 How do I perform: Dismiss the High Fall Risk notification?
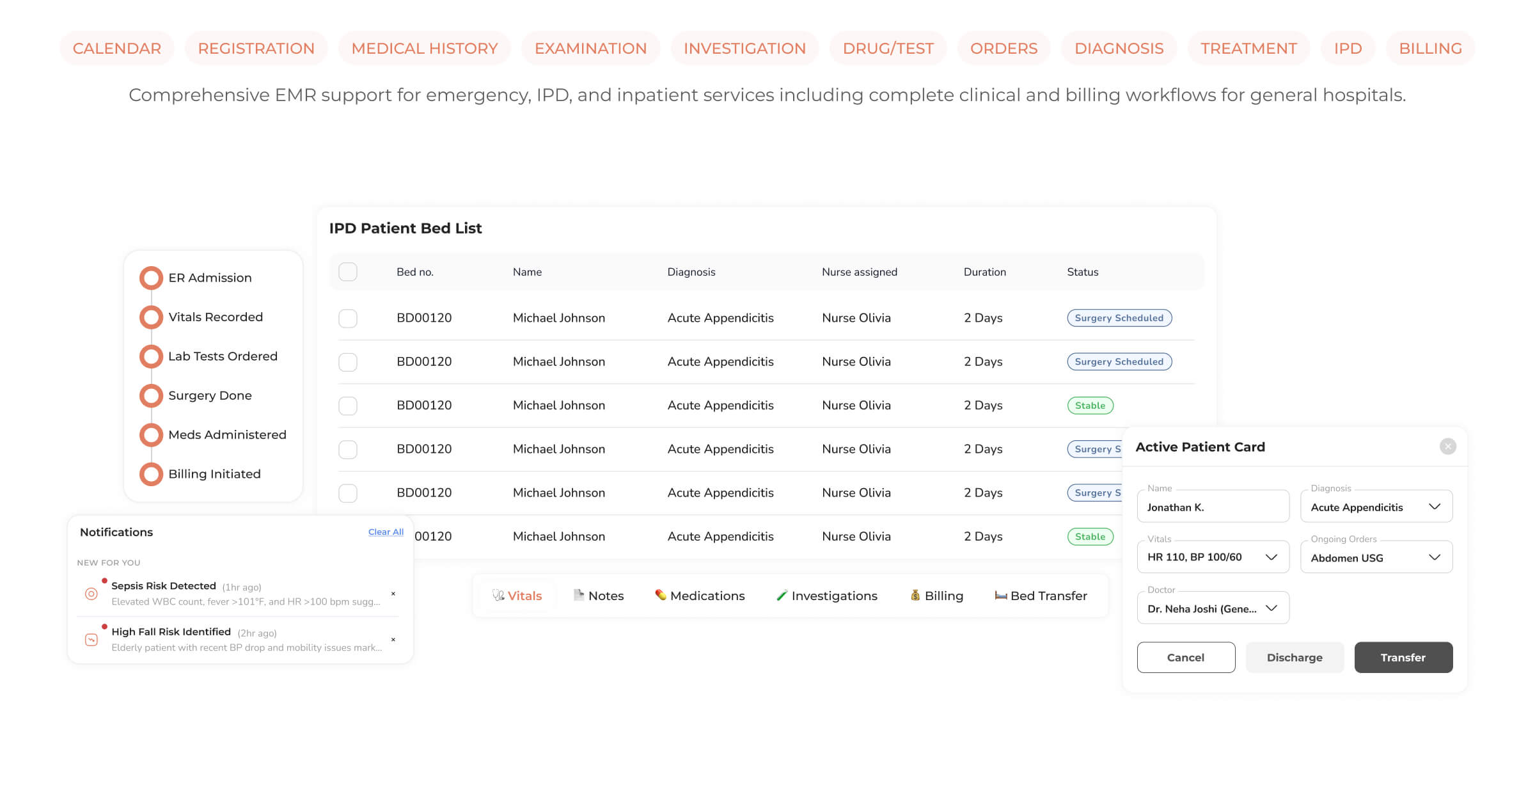[x=393, y=639]
